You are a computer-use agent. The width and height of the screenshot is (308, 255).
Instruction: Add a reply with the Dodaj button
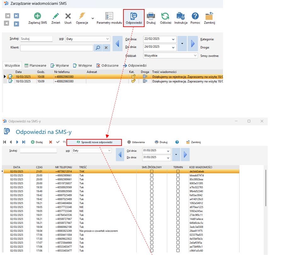[37, 142]
